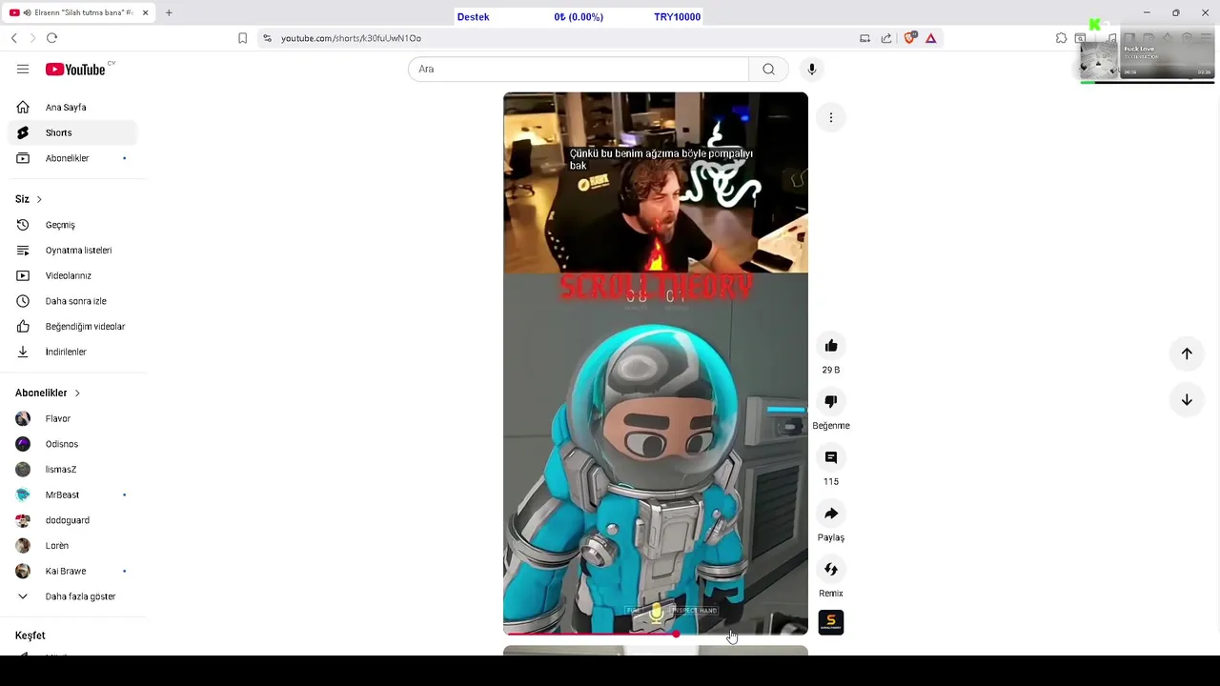This screenshot has width=1220, height=686.
Task: Click the browser back arrow
Action: pyautogui.click(x=14, y=38)
